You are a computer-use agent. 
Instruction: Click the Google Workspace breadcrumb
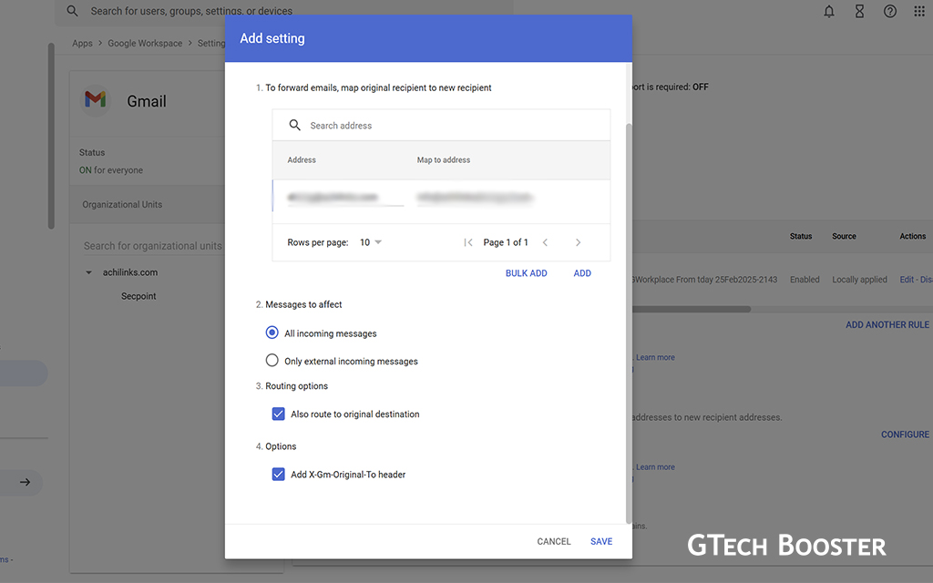coord(145,43)
